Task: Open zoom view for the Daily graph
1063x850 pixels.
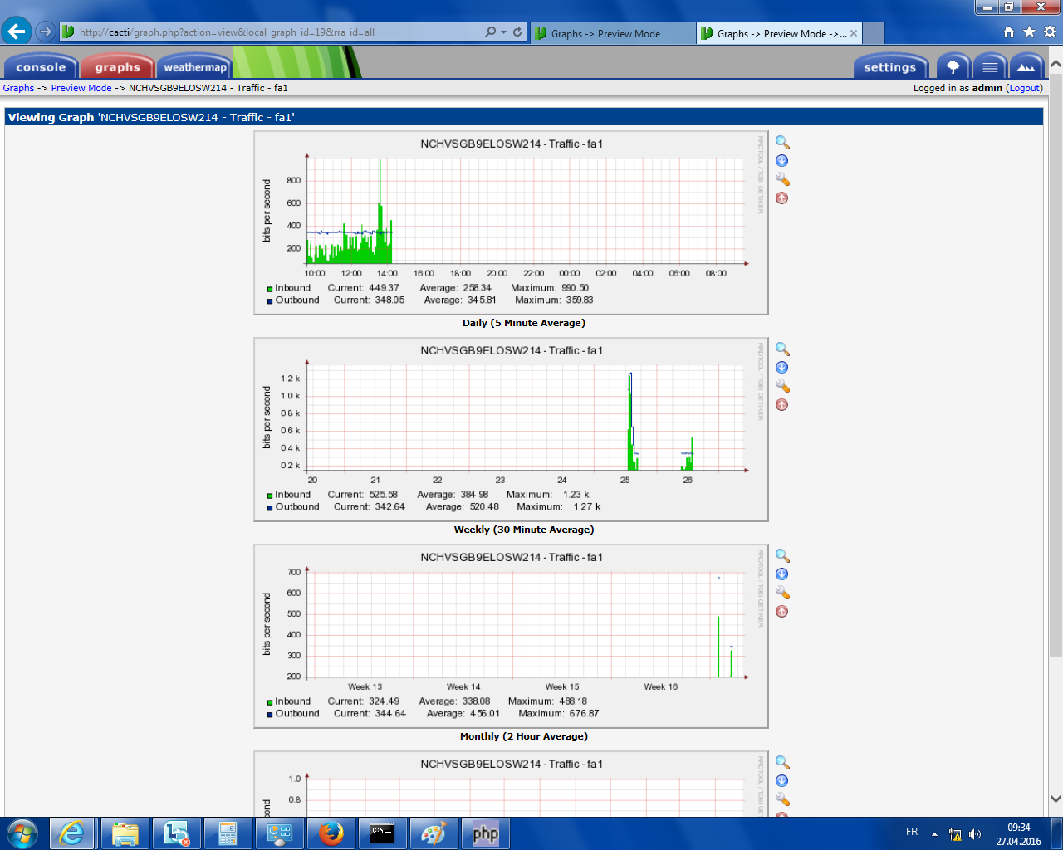Action: point(782,143)
